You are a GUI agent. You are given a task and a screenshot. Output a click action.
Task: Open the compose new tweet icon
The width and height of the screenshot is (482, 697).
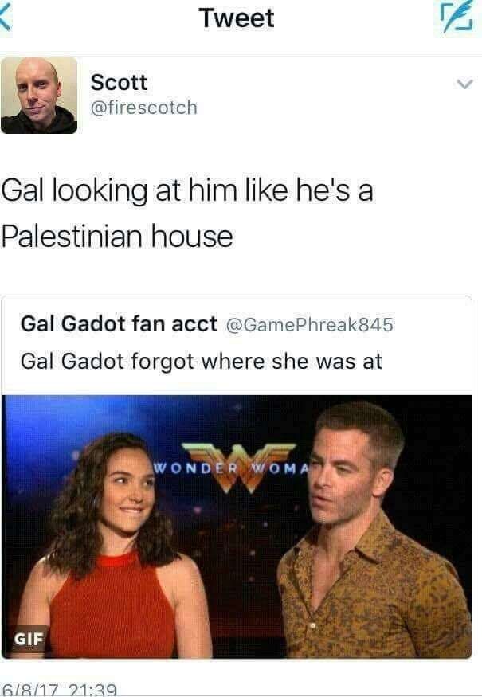(457, 18)
